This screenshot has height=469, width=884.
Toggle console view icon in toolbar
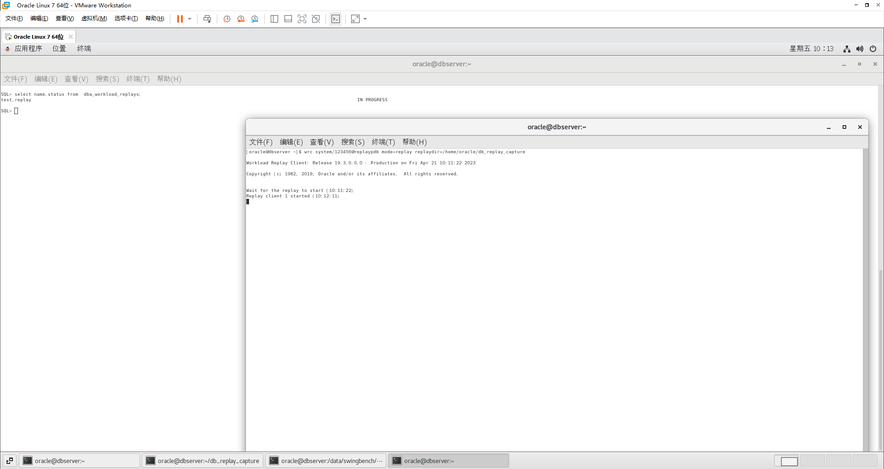[x=336, y=19]
